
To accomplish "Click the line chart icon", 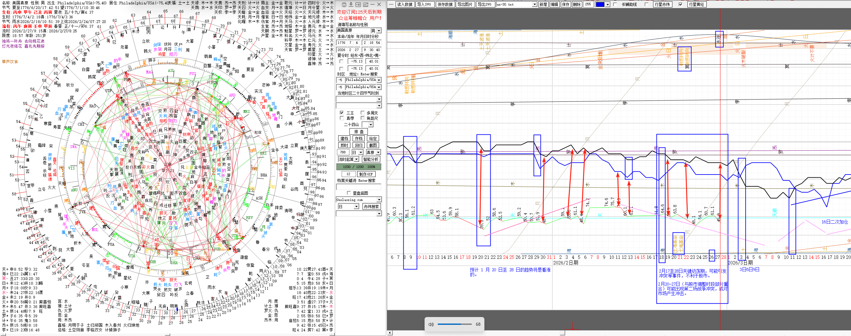I will (365, 4).
